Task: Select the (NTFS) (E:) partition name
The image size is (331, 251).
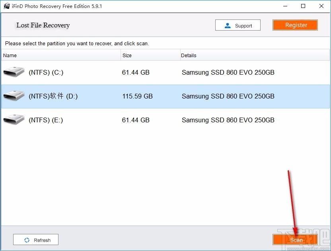Action: (46, 120)
